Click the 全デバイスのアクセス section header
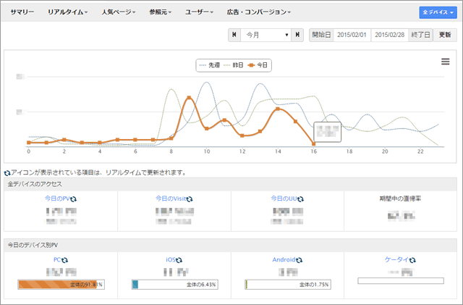Viewport: 463px width, 305px height. [230, 184]
